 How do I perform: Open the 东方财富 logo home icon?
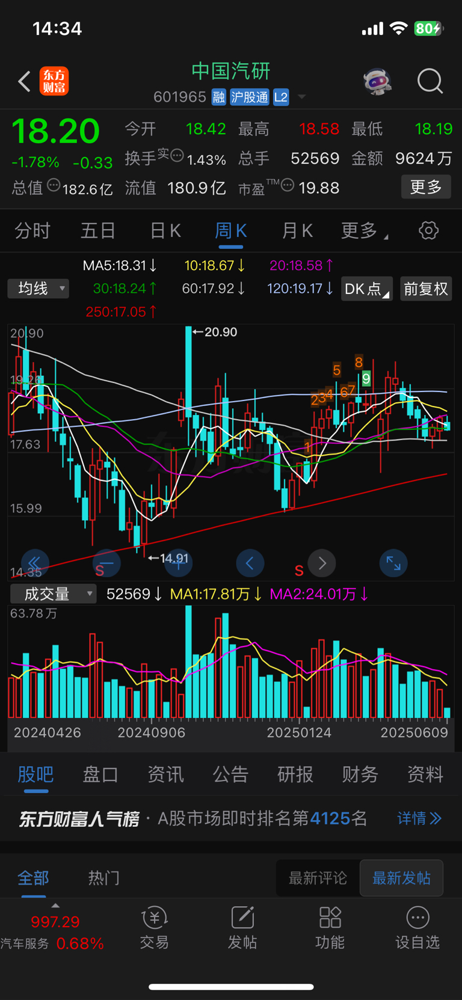click(x=54, y=81)
